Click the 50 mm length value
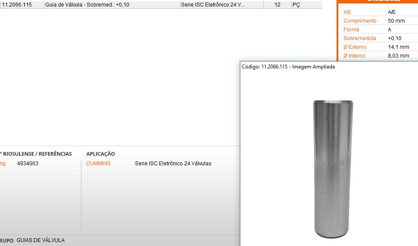The image size is (418, 246). [396, 21]
